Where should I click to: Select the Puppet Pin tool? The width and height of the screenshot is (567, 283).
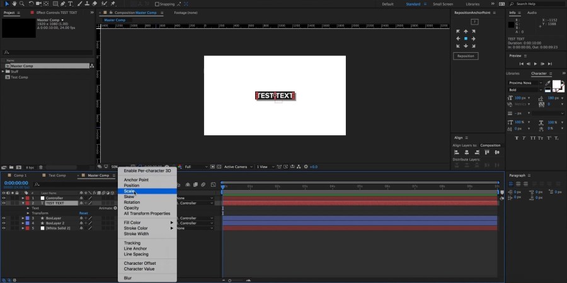113,4
